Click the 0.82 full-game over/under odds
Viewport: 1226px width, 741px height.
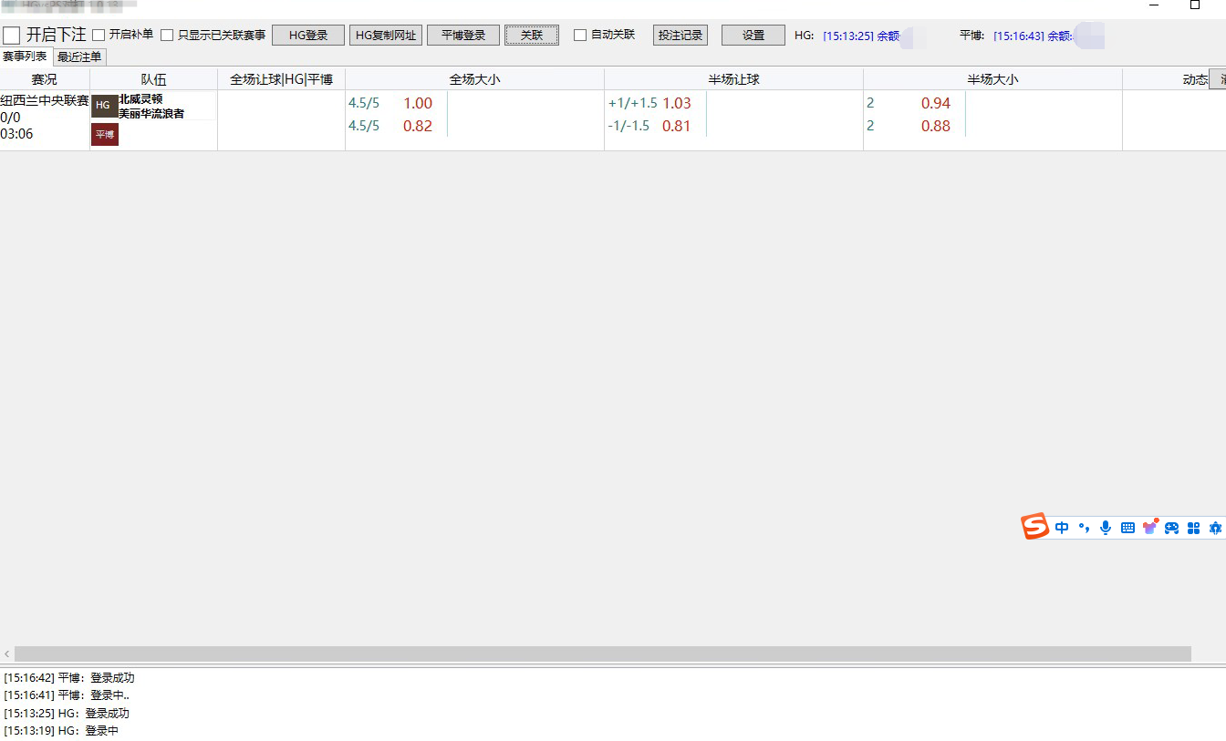(x=418, y=126)
